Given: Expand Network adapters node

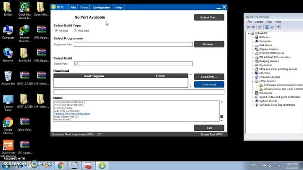Looking at the screenshot, I should point(252,77).
